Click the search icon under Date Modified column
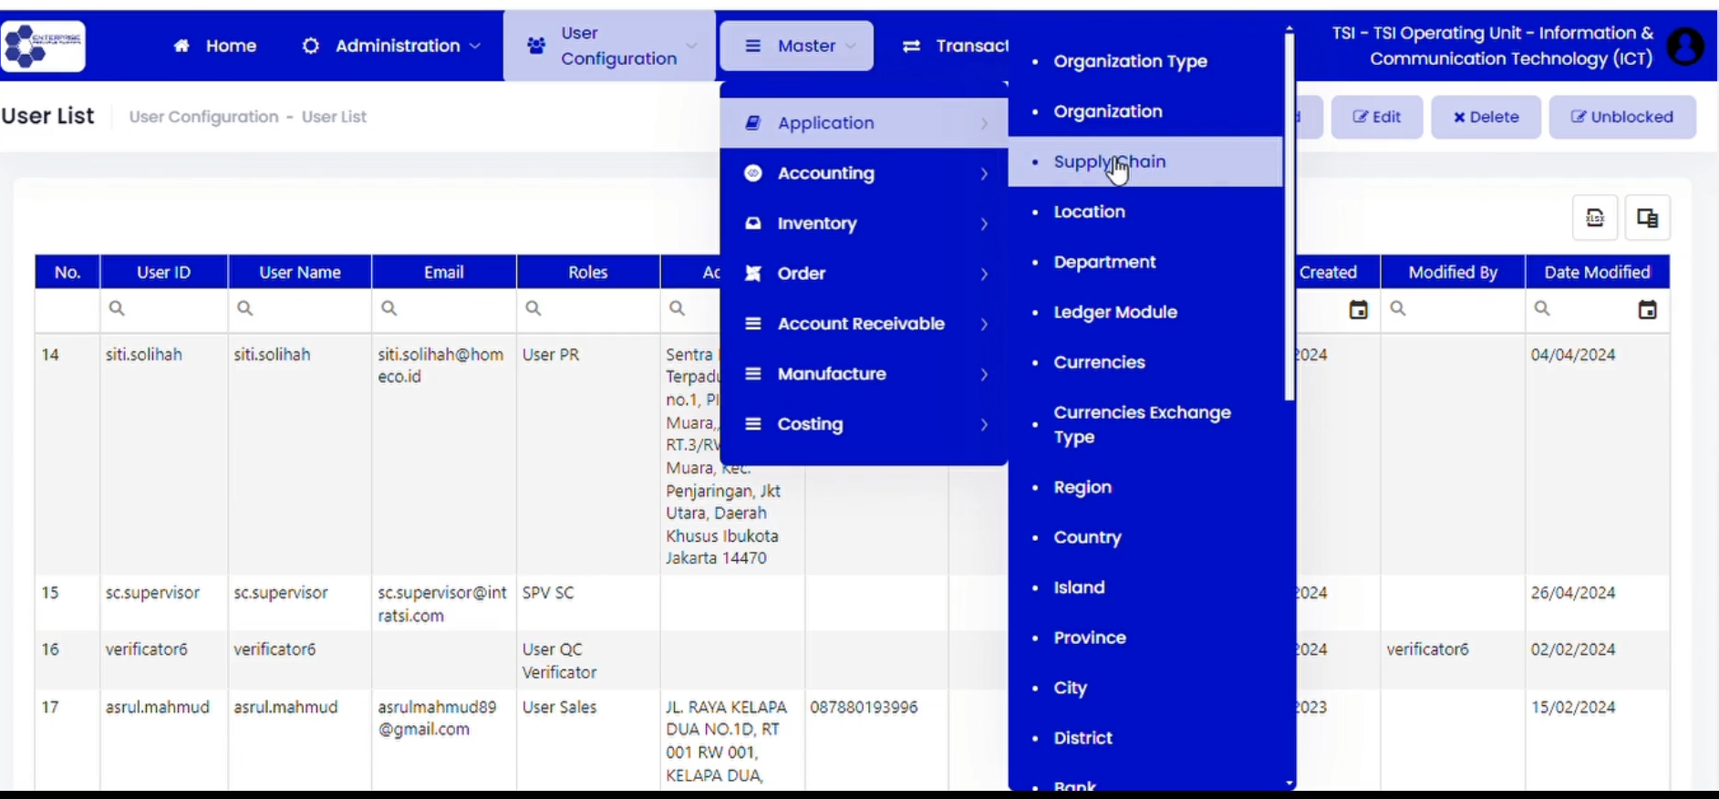Image resolution: width=1719 pixels, height=799 pixels. pos(1542,308)
